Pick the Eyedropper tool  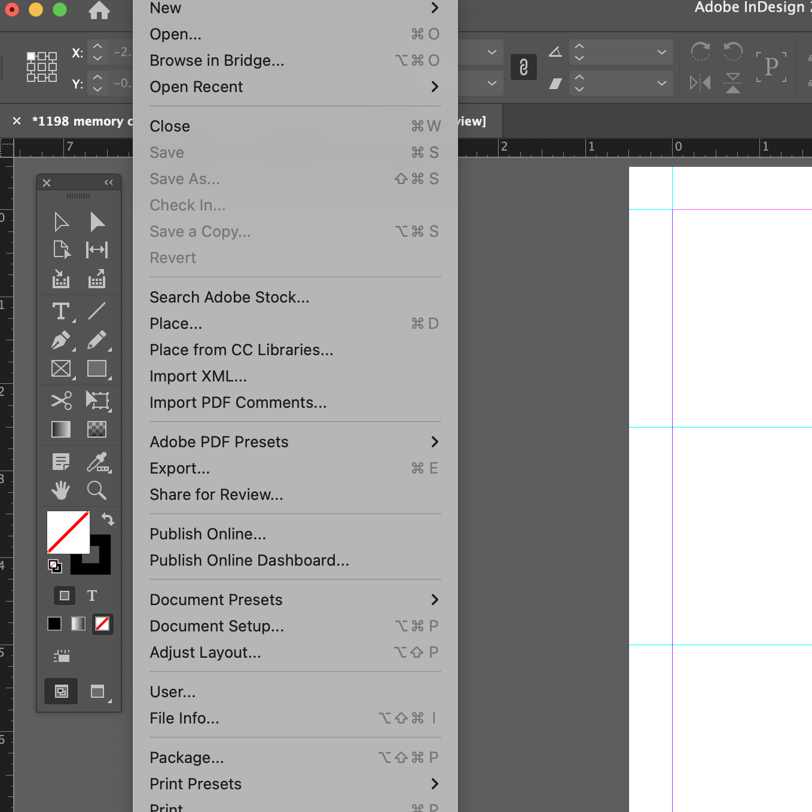(97, 462)
